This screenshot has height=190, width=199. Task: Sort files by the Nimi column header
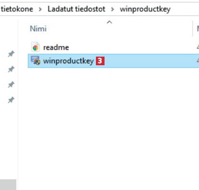point(38,29)
